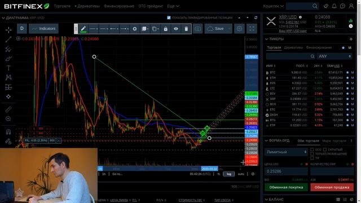The height and width of the screenshot is (203, 361).
Task: Open the Финансирование menu
Action: coord(119,6)
